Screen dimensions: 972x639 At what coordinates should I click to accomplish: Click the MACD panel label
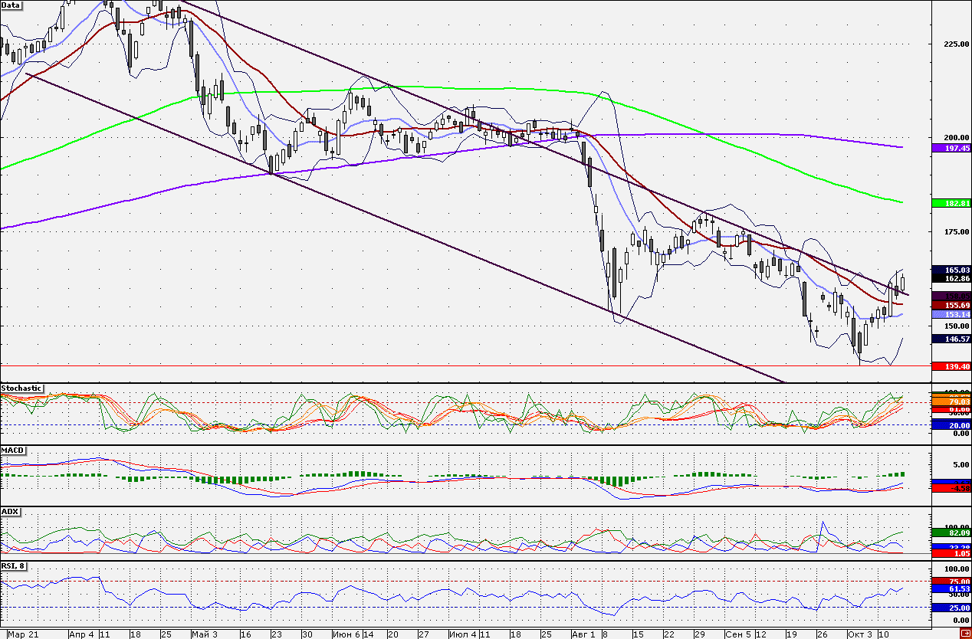tap(12, 450)
